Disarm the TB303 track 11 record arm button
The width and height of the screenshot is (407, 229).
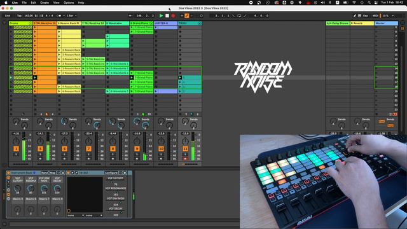pos(185,158)
